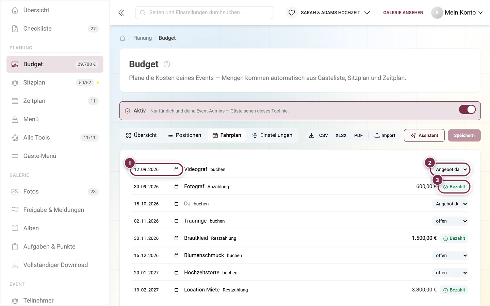
Task: Open Fotos in the sidebar
Action: [x=55, y=192]
